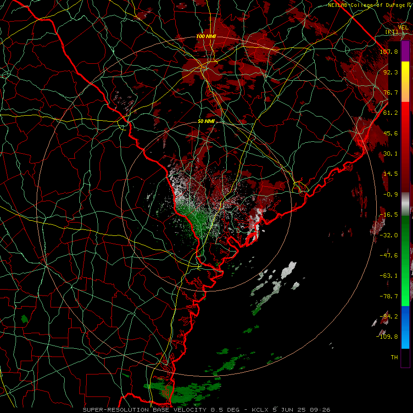The image size is (413, 413).
Task: Click the 92.3 velocity scale value
Action: (x=391, y=72)
